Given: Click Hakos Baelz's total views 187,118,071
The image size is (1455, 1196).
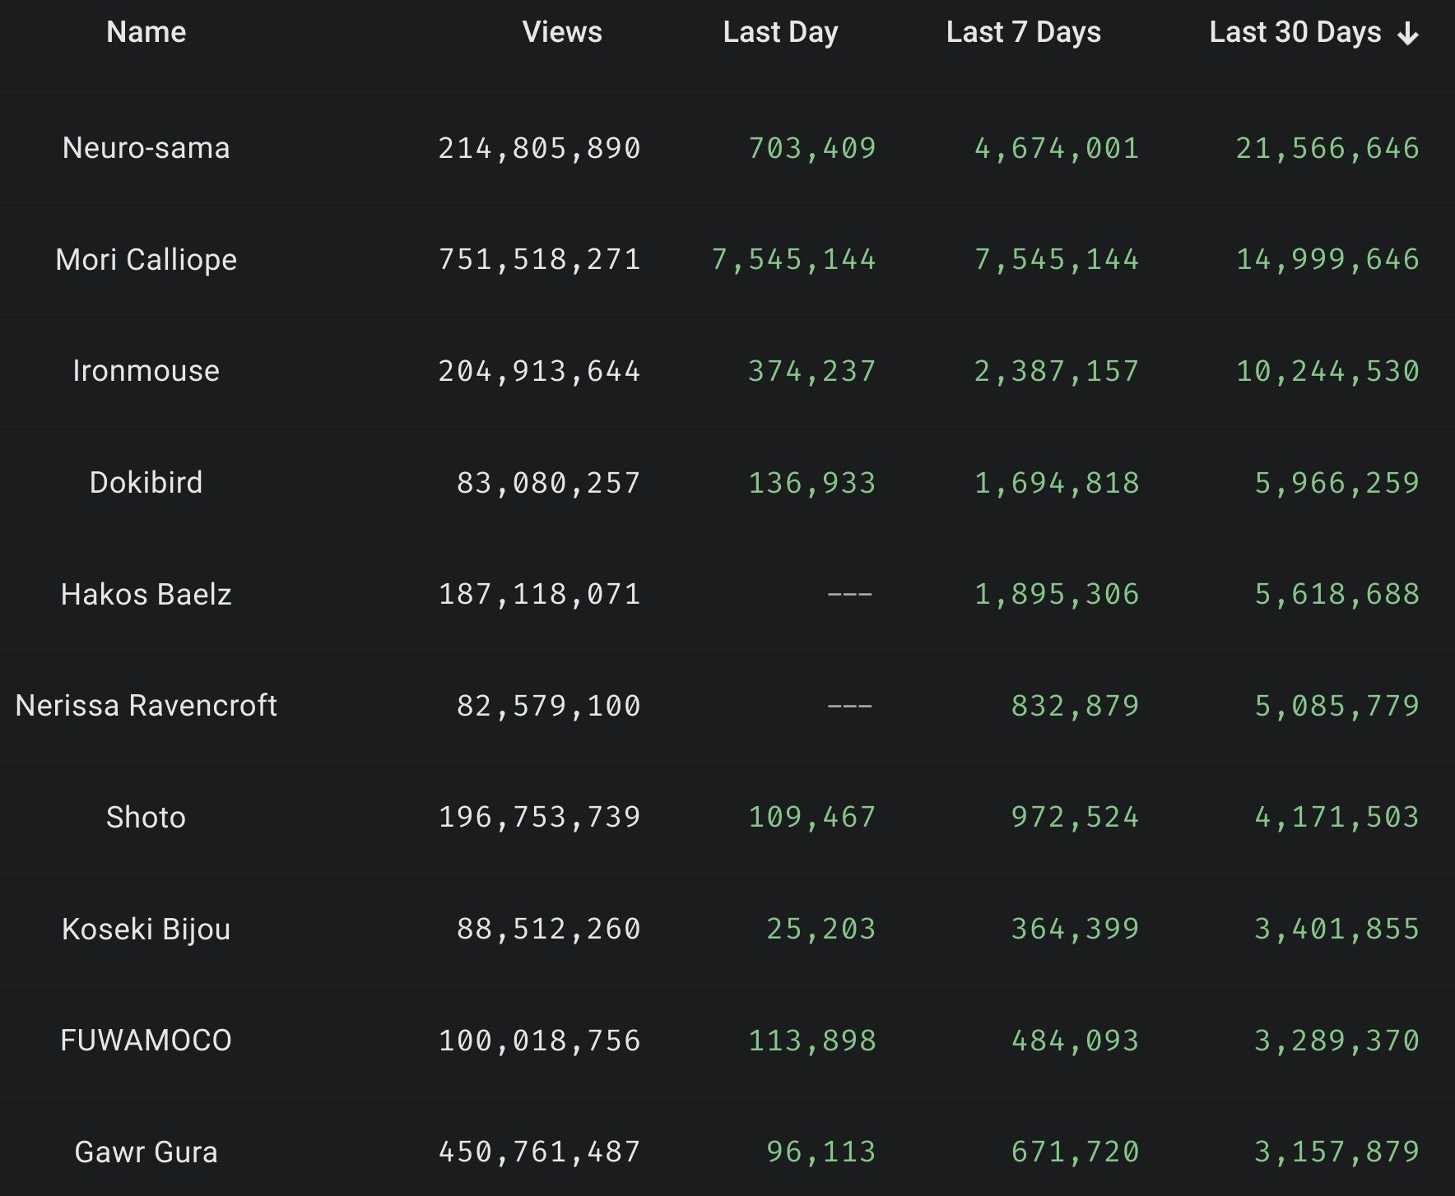Looking at the screenshot, I should point(539,595).
